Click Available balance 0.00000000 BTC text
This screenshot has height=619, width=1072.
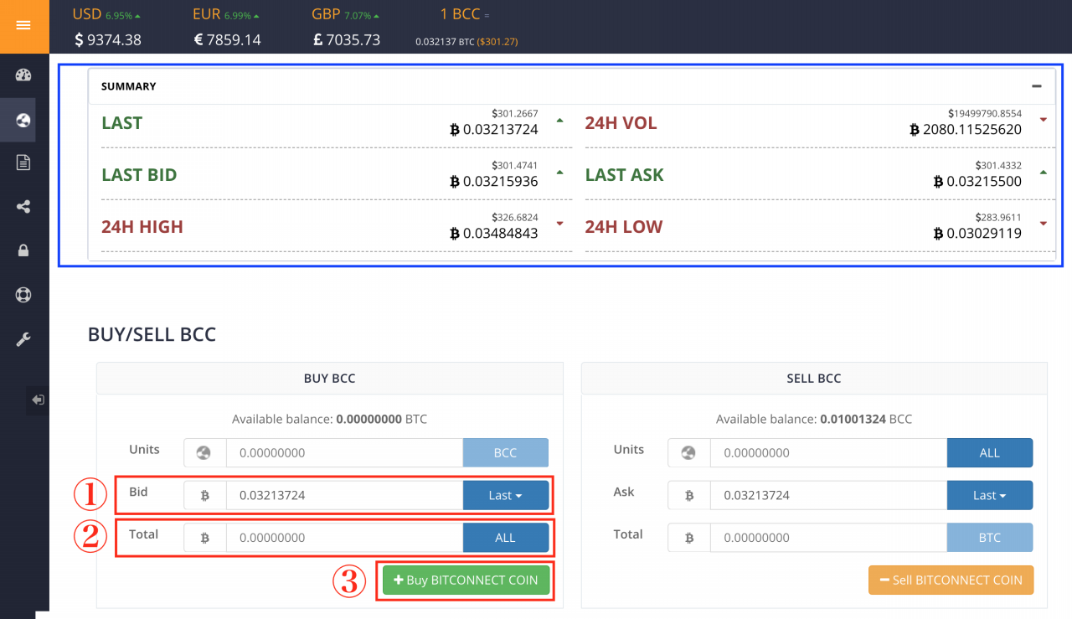(330, 419)
